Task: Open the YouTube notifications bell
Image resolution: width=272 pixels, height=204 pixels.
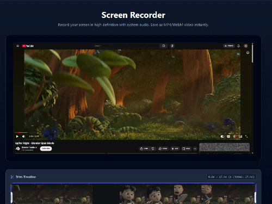Action: (239, 46)
